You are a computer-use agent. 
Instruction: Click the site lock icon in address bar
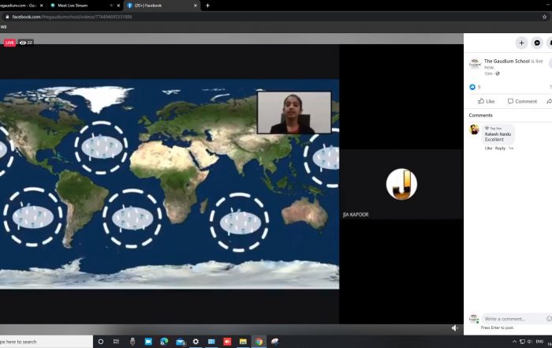6,17
